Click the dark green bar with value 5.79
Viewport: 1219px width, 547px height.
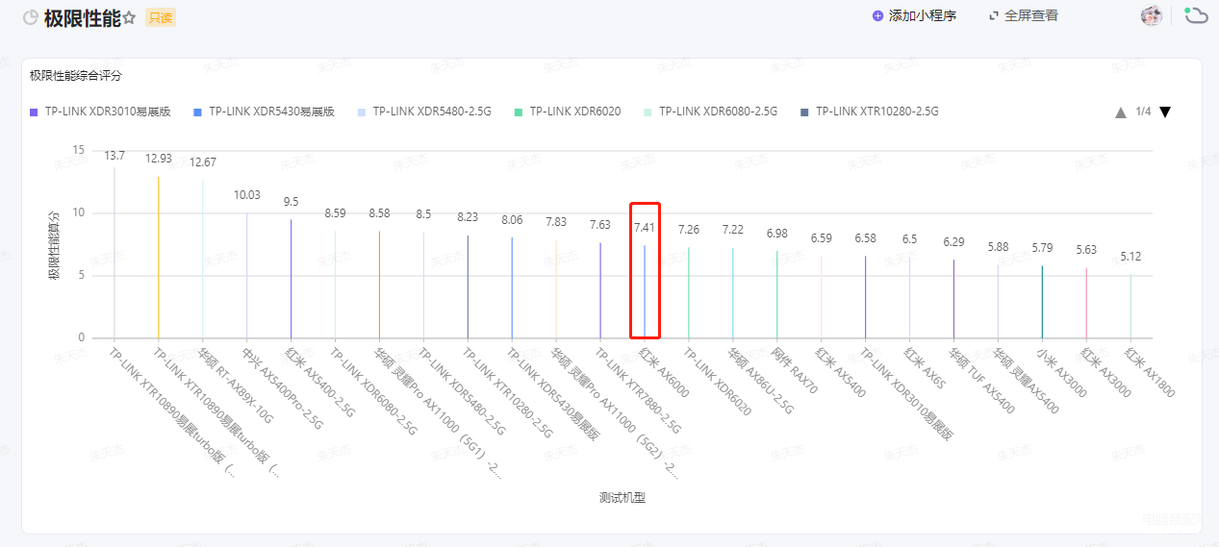(x=1042, y=302)
